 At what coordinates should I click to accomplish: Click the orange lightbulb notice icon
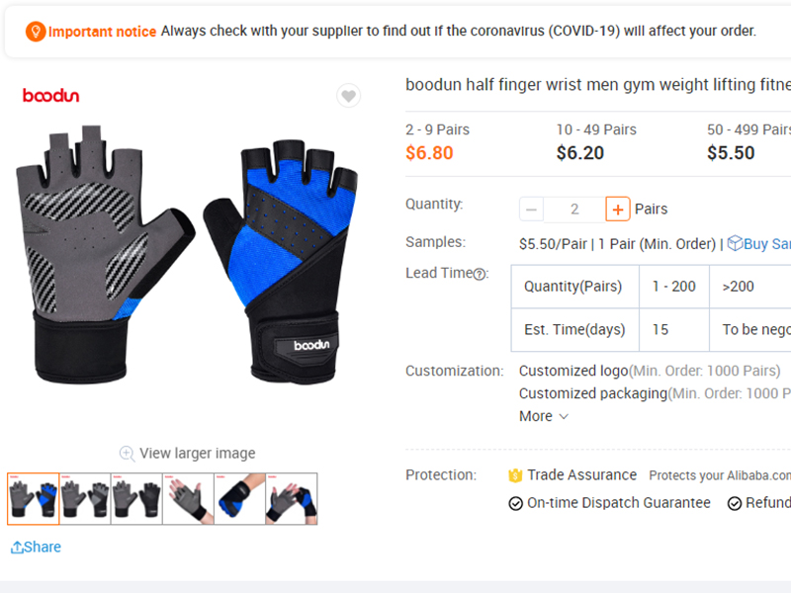click(x=36, y=32)
